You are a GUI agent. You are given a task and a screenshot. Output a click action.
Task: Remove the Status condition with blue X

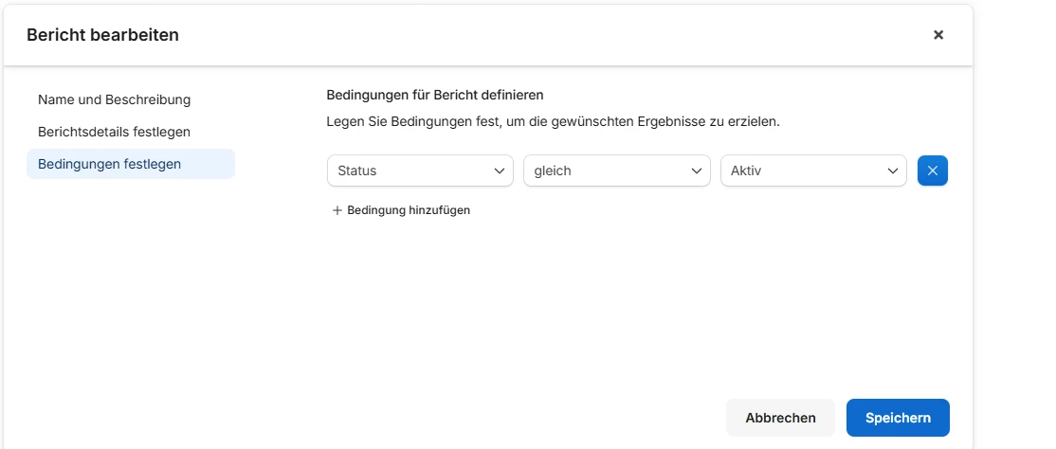(933, 171)
